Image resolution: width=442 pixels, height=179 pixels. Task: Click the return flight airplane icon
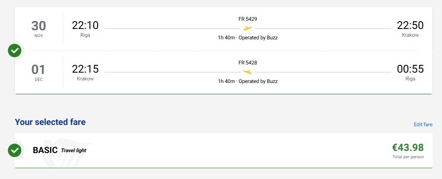(x=248, y=72)
